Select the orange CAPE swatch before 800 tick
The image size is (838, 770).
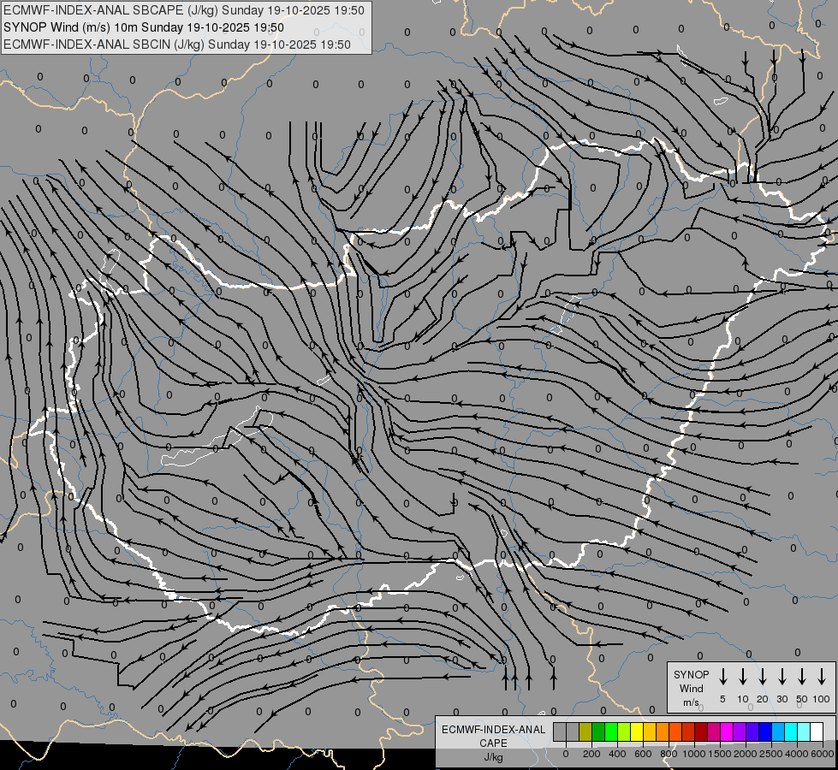coord(663,731)
